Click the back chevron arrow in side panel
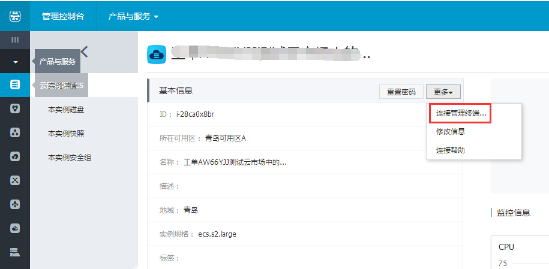 84,52
